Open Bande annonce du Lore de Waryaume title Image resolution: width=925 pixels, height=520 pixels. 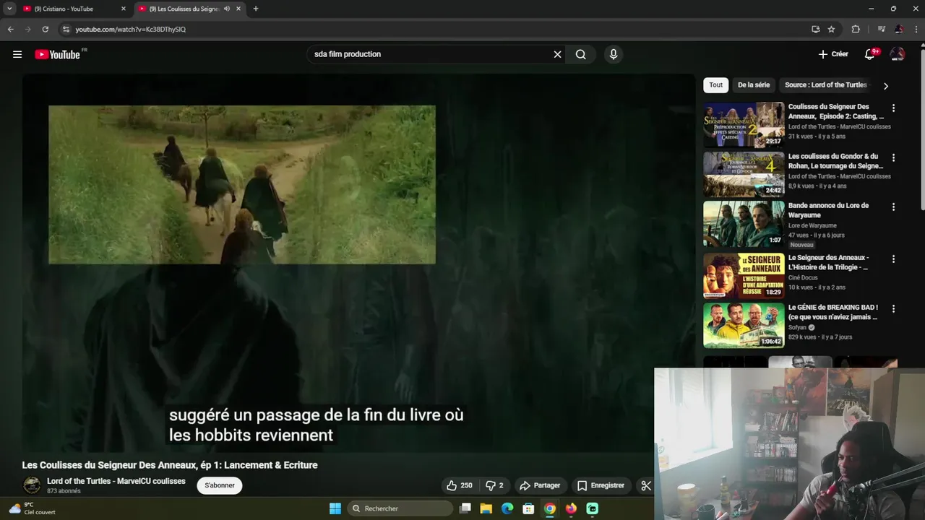(x=828, y=210)
